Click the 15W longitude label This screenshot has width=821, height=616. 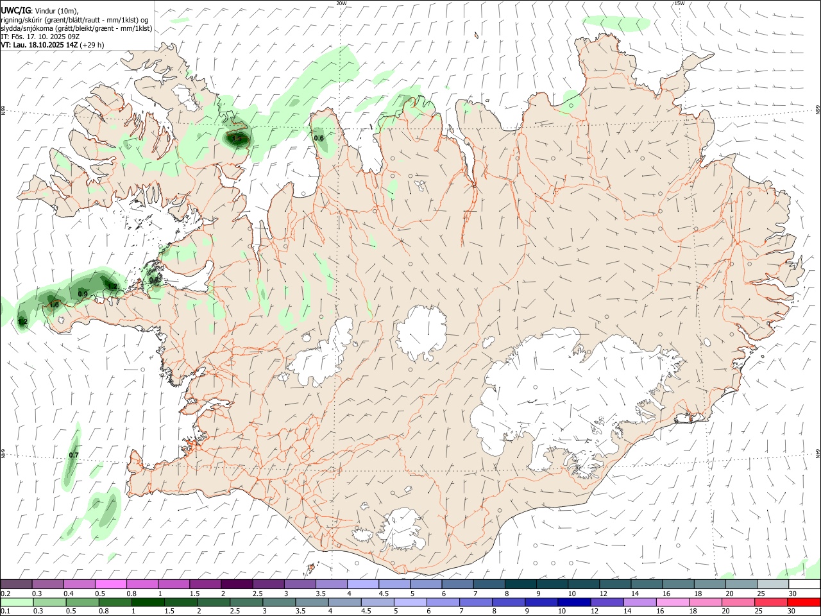click(679, 3)
